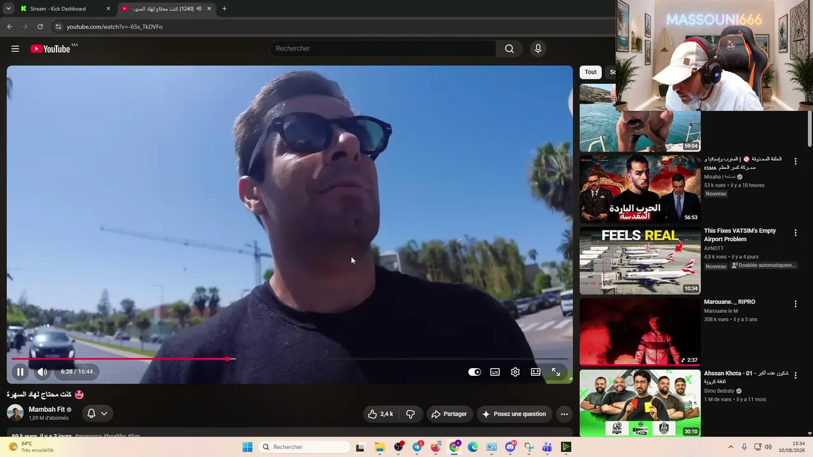Image resolution: width=813 pixels, height=457 pixels.
Task: Click Posez une question button
Action: (514, 414)
